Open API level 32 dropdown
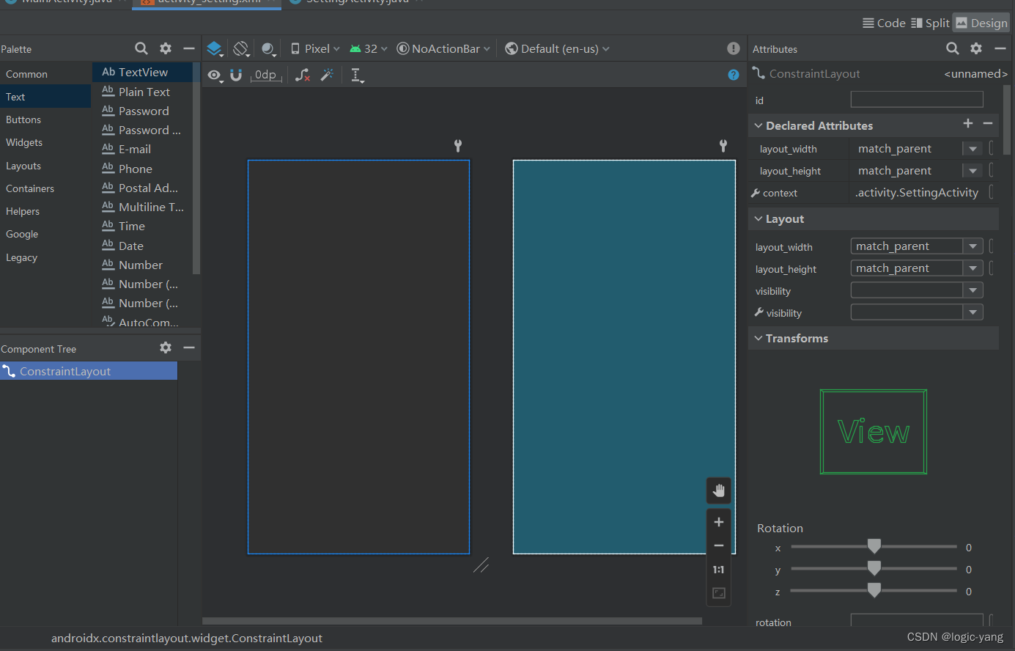 point(368,48)
